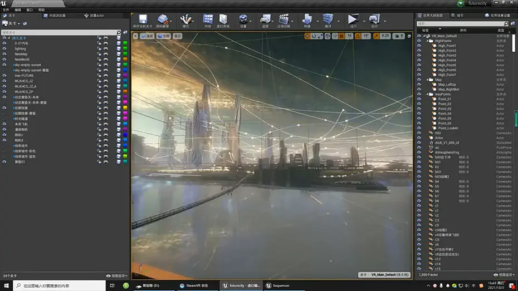Collapse the persistent level tree

[9, 38]
